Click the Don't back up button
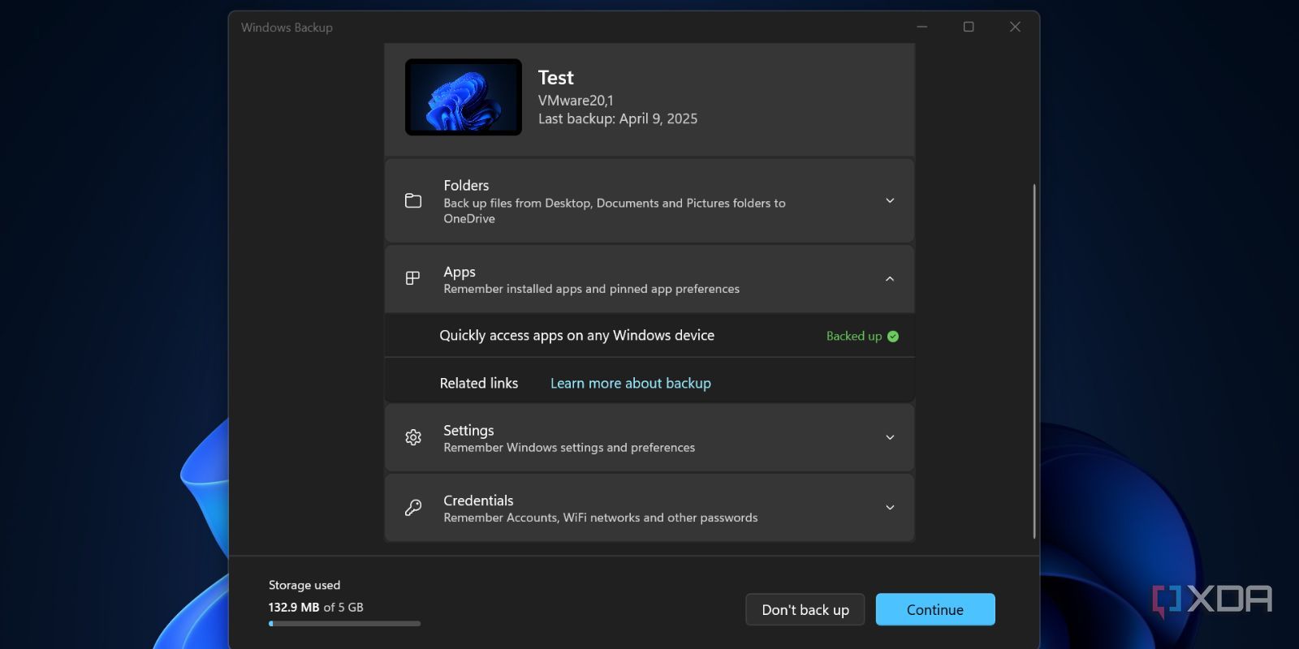Viewport: 1299px width, 649px height. click(x=805, y=609)
